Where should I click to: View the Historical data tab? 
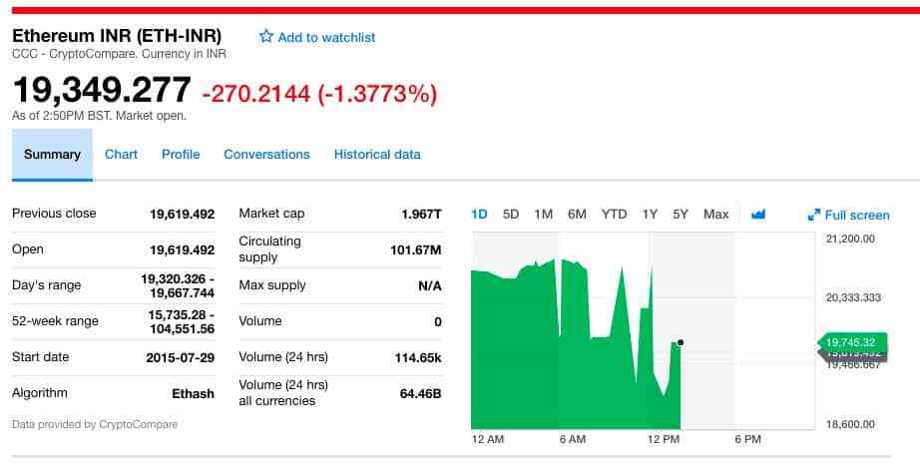coord(377,155)
